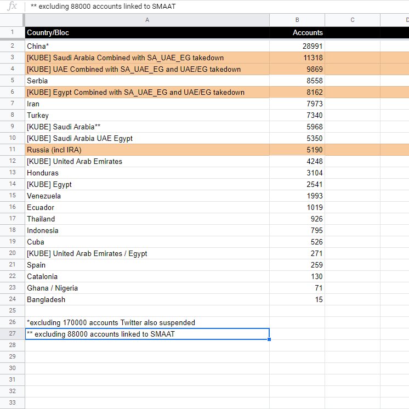Click row 33 header number

12,402
